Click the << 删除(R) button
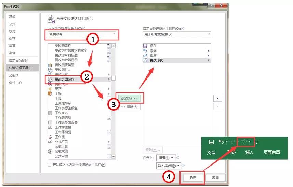This screenshot has width=293, height=187. pyautogui.click(x=129, y=107)
